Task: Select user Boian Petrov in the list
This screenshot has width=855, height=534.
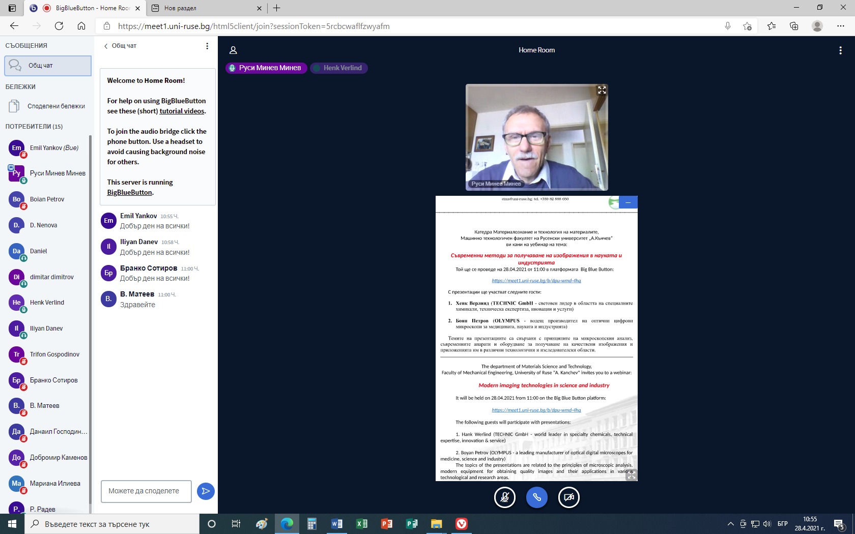Action: [47, 199]
